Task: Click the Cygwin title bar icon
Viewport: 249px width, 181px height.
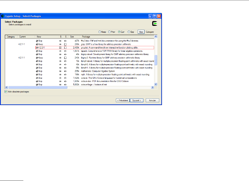Action: [3, 16]
